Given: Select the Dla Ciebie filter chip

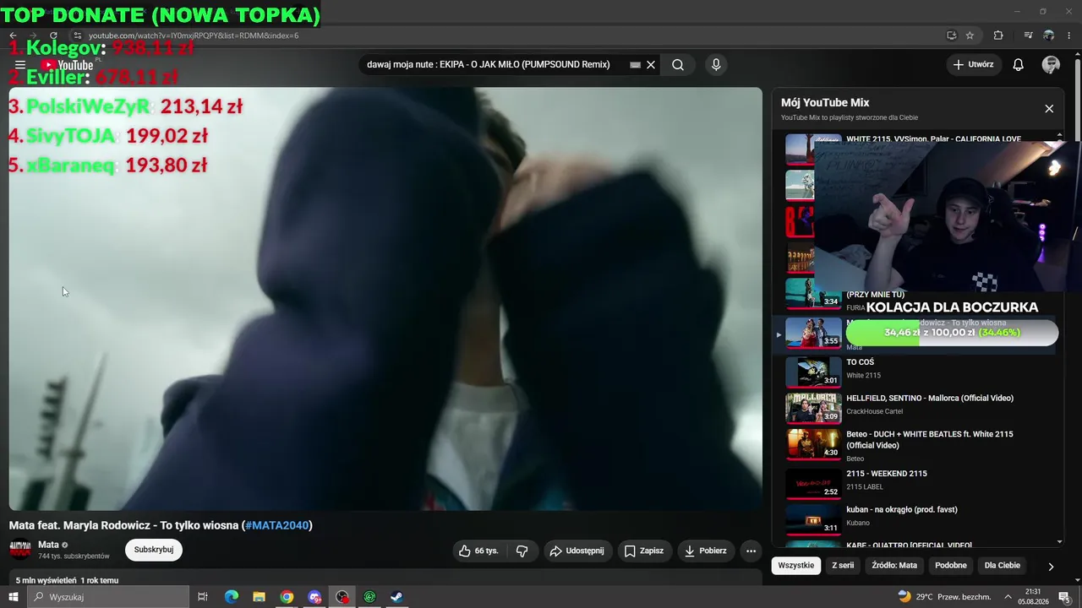Looking at the screenshot, I should [1003, 566].
